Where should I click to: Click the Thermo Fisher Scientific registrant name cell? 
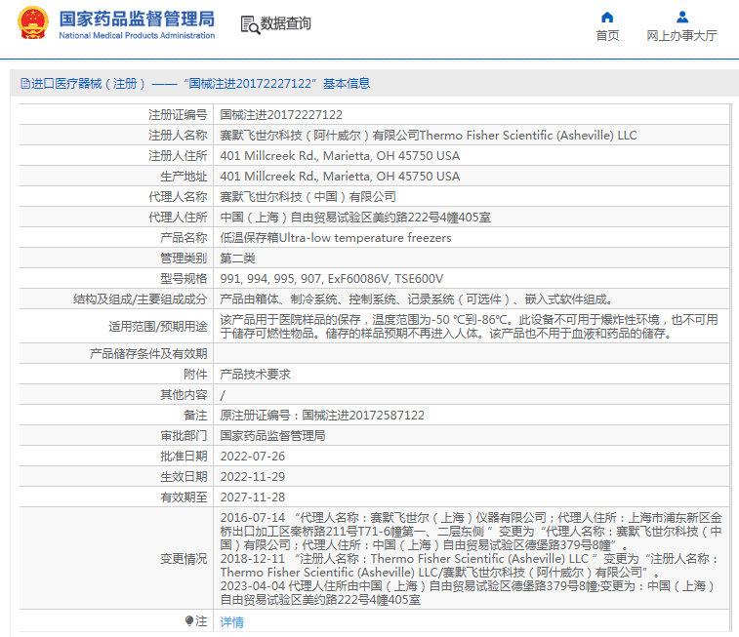tap(428, 136)
